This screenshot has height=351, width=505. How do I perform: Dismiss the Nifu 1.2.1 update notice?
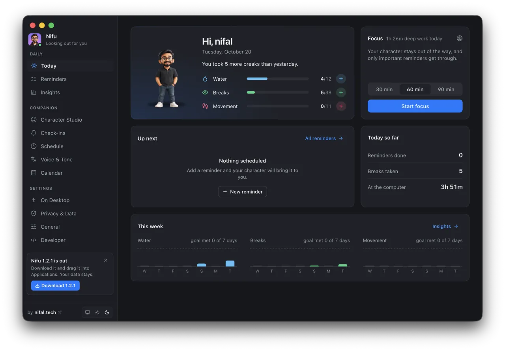tap(105, 260)
